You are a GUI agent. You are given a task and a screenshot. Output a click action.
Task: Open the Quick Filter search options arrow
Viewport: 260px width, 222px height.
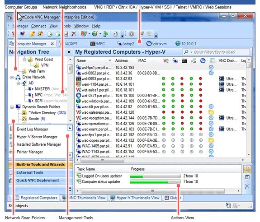point(191,52)
